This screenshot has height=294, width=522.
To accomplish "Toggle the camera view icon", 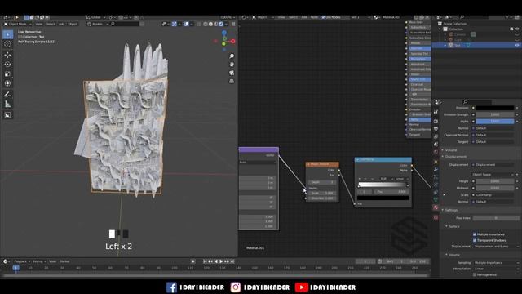I will pos(232,73).
